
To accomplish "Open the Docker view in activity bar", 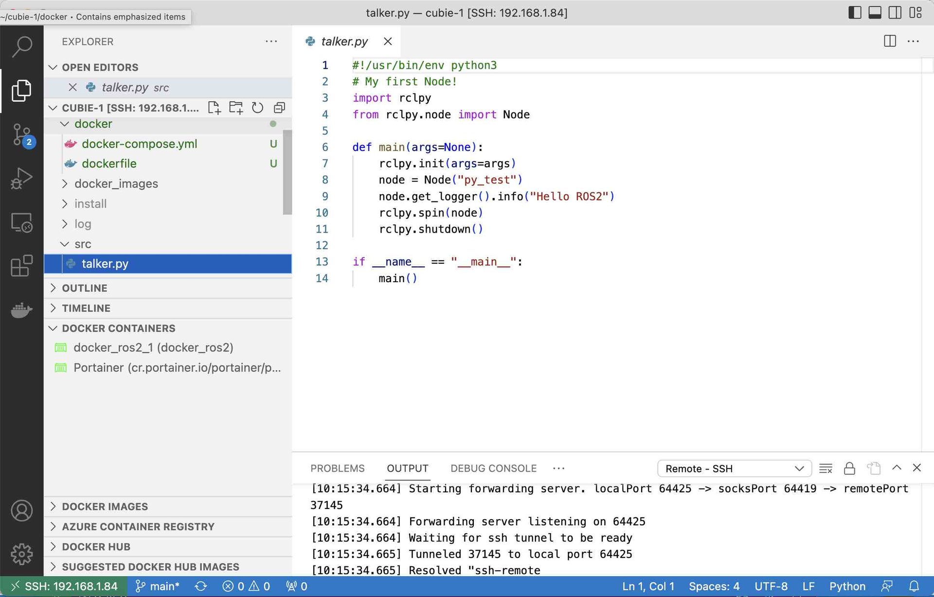I will tap(22, 309).
